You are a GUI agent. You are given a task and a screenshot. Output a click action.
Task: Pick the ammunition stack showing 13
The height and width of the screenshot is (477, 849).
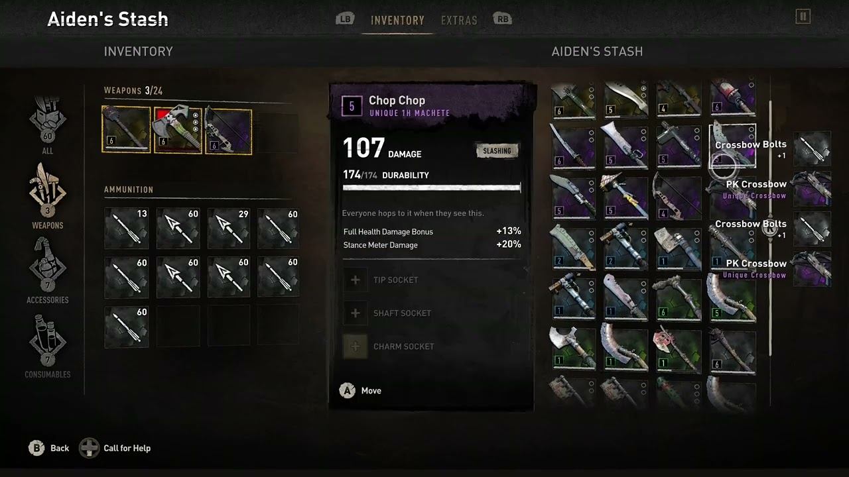(126, 228)
